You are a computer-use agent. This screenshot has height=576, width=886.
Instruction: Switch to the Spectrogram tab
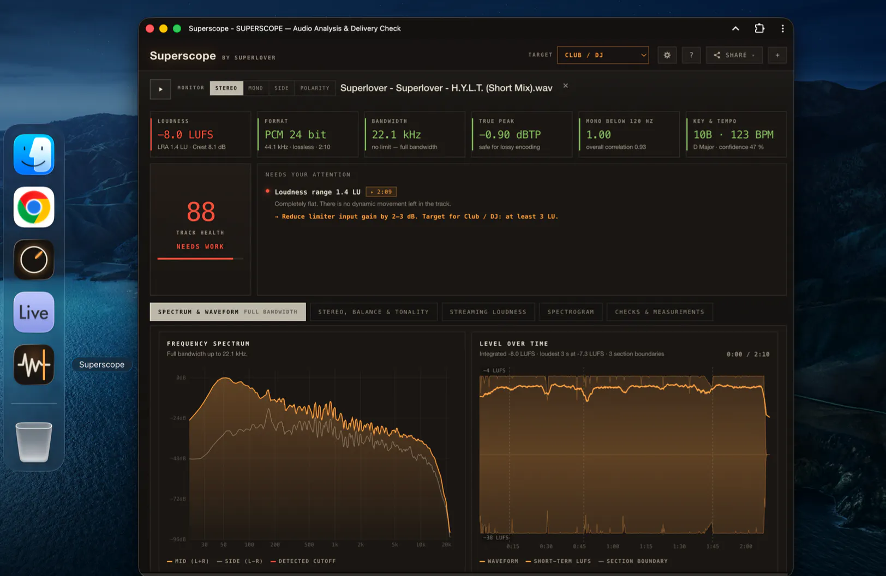tap(571, 312)
